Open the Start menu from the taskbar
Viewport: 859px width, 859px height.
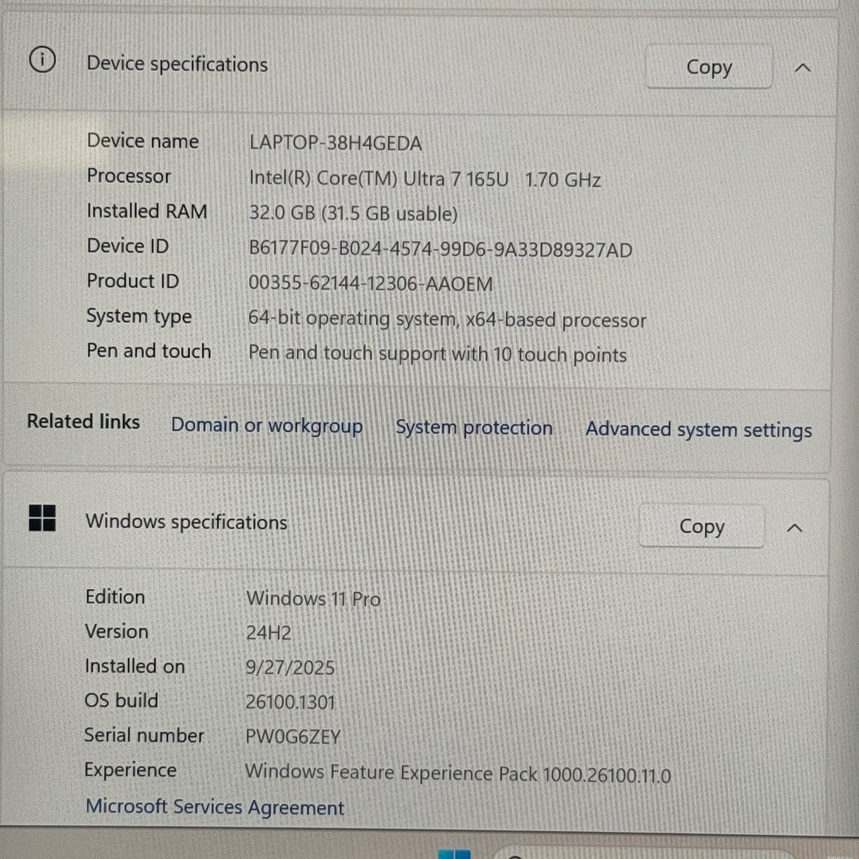[454, 854]
